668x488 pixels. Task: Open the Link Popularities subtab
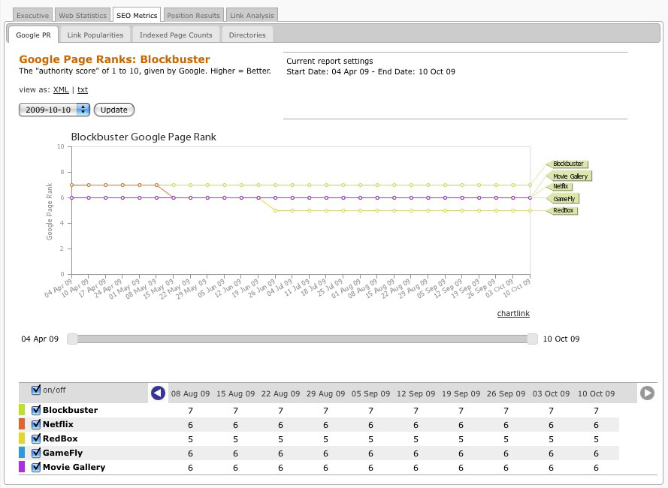click(x=95, y=35)
